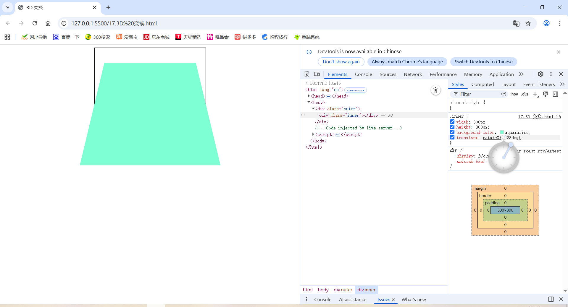Screen dimensions: 568x307
Task: Select the inspect element picker icon
Action: (x=306, y=74)
